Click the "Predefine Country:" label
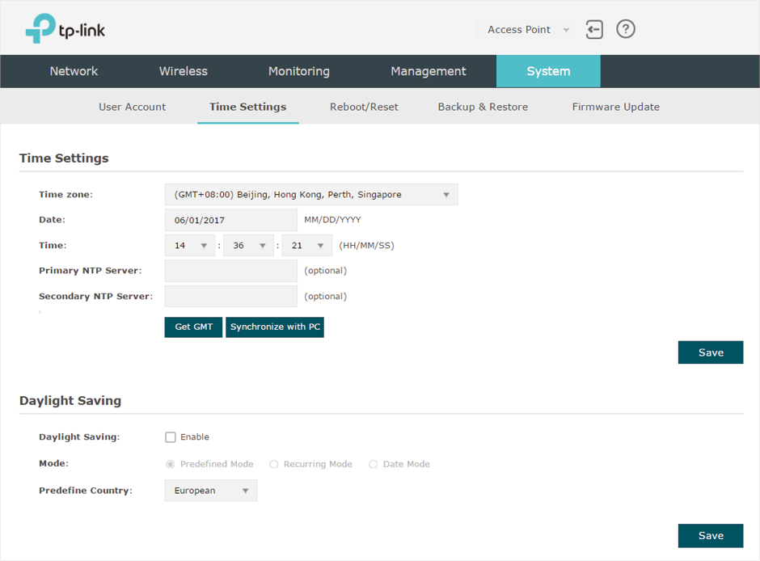The image size is (760, 561). [x=86, y=491]
